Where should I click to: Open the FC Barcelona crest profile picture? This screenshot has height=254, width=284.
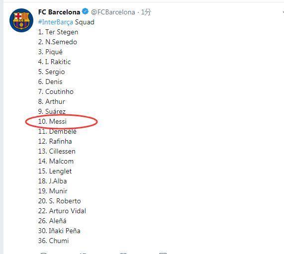click(x=21, y=20)
